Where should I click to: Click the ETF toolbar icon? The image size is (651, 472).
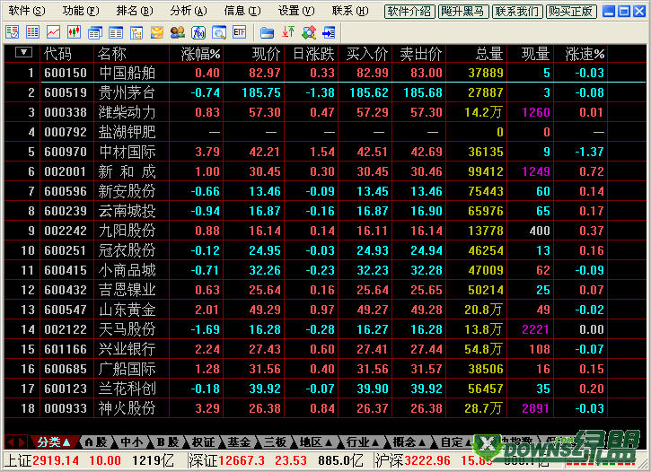pos(240,32)
